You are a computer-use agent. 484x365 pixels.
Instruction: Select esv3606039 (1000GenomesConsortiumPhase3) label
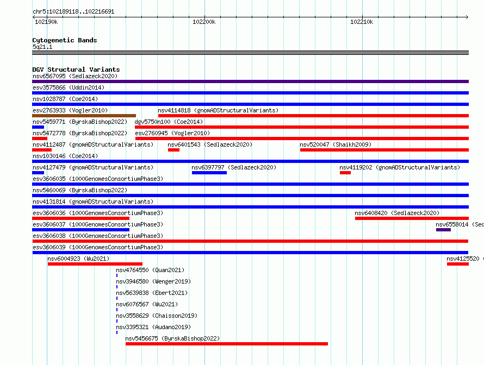[98, 247]
